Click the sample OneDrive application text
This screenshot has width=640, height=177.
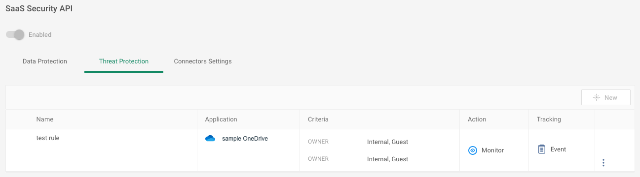tap(245, 139)
